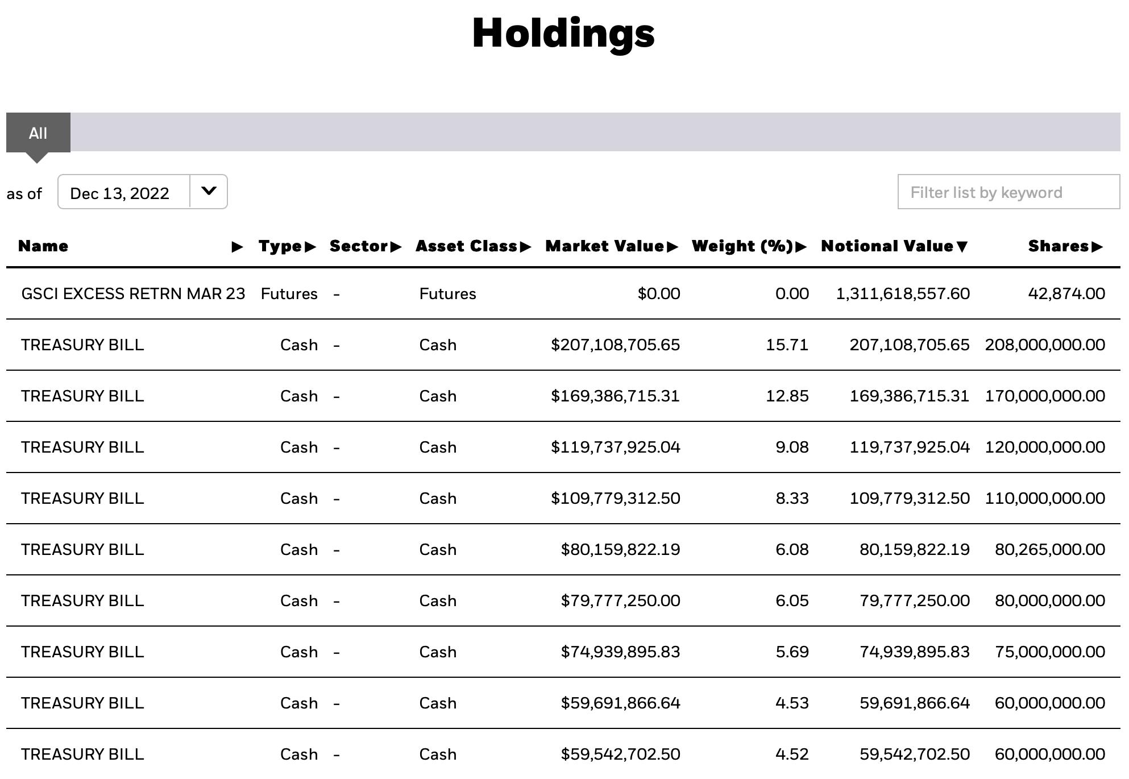The image size is (1129, 779).
Task: Sort by the Name column arrow
Action: (237, 247)
